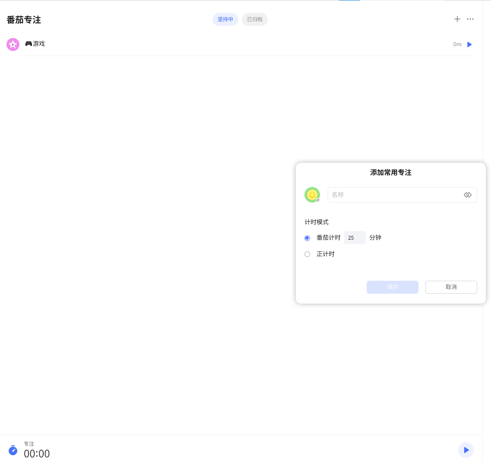Click the 保存 button
This screenshot has height=463, width=491.
click(x=392, y=287)
